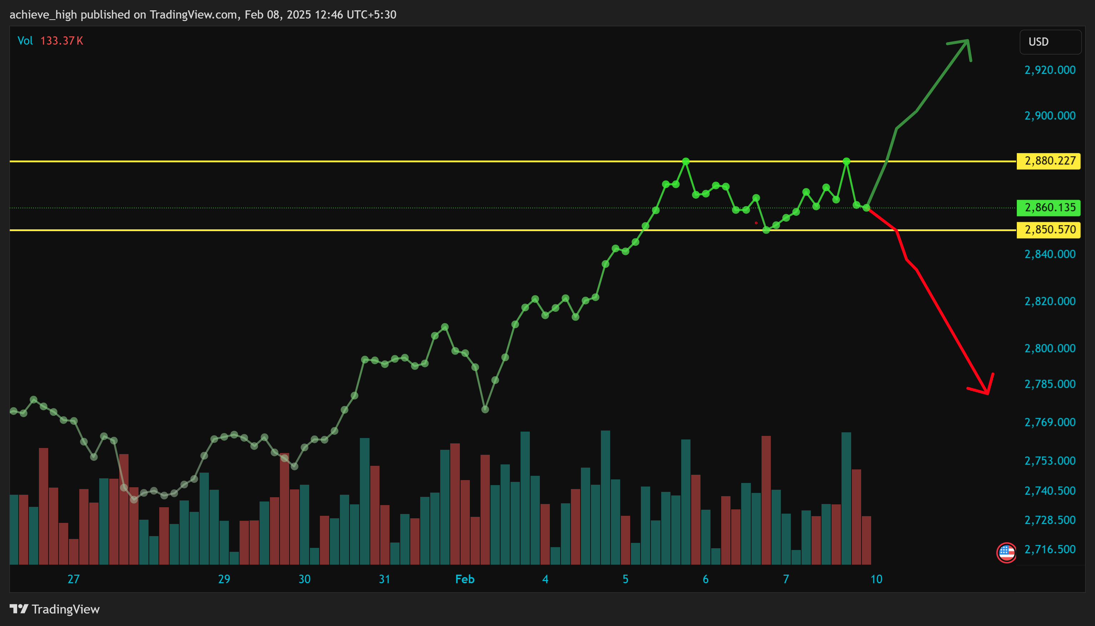Click the 2,900.000 price axis label

pyautogui.click(x=1050, y=116)
